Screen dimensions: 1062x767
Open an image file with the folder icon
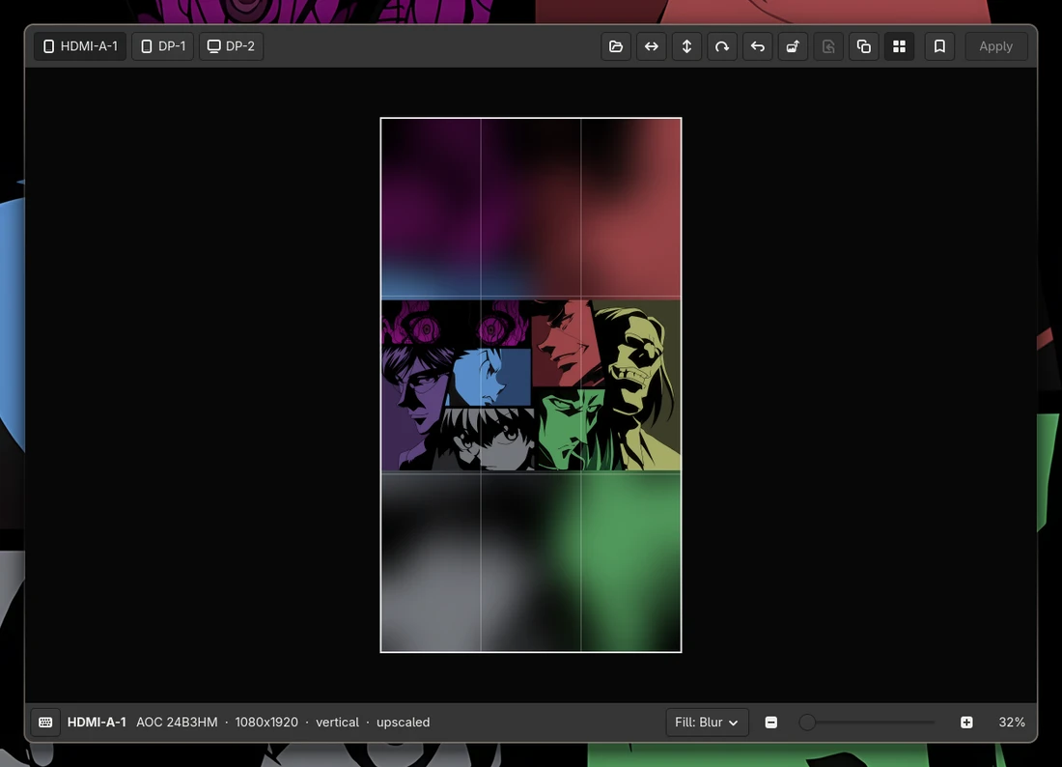point(616,46)
